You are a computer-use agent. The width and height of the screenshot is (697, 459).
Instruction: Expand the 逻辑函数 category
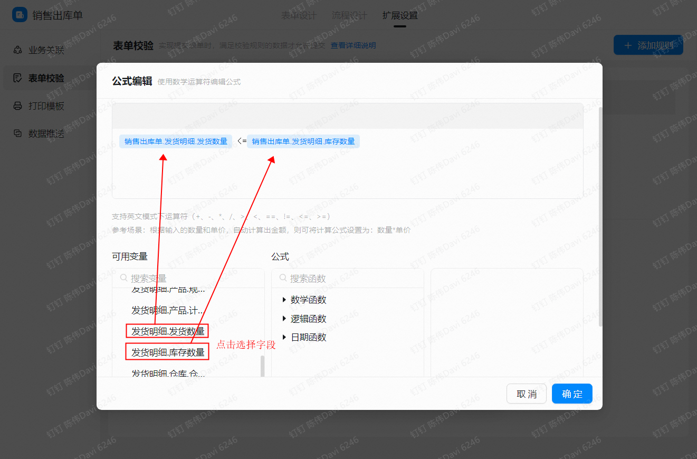coord(285,319)
